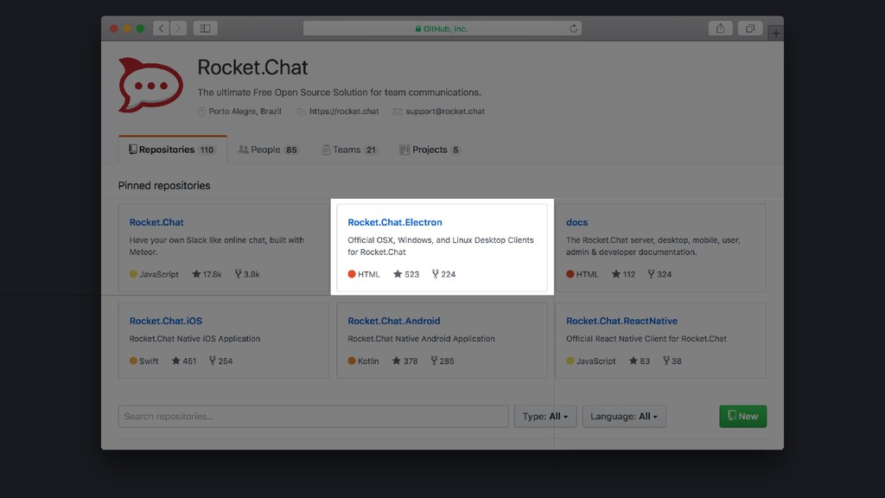885x498 pixels.
Task: Open the Language: All filter dropdown
Action: [x=624, y=416]
